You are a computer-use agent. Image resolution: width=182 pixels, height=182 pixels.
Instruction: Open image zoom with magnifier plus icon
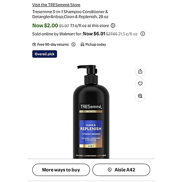(x=140, y=96)
